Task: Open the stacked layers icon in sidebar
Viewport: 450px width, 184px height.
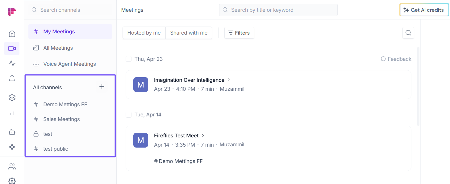Action: point(12,98)
